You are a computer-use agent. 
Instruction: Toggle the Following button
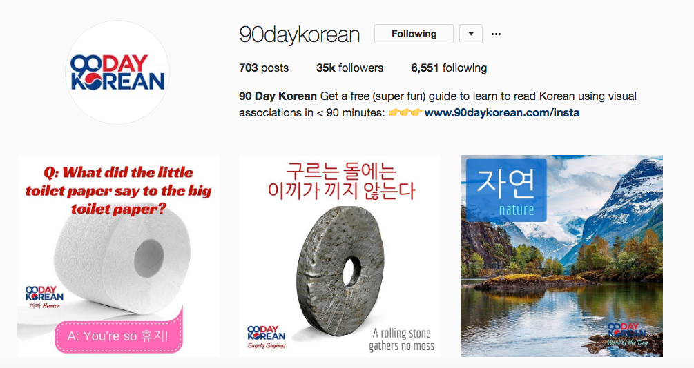click(414, 34)
